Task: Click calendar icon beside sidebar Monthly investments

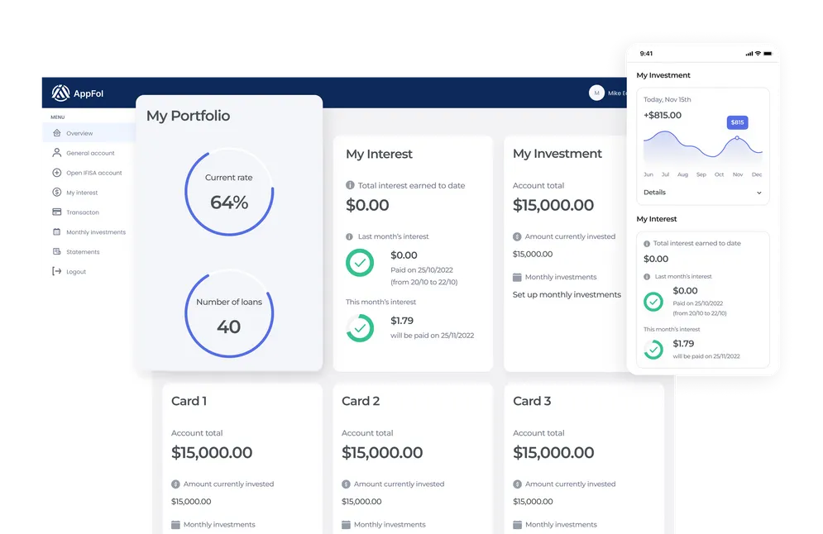Action: [x=57, y=231]
